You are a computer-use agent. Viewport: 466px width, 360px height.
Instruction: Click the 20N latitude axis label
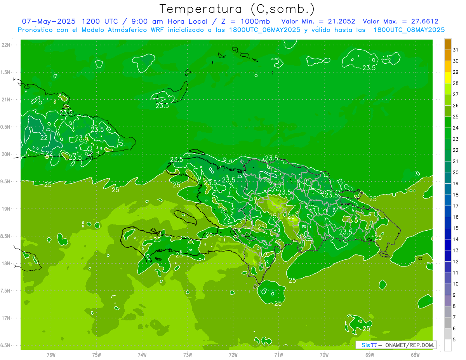coord(5,154)
